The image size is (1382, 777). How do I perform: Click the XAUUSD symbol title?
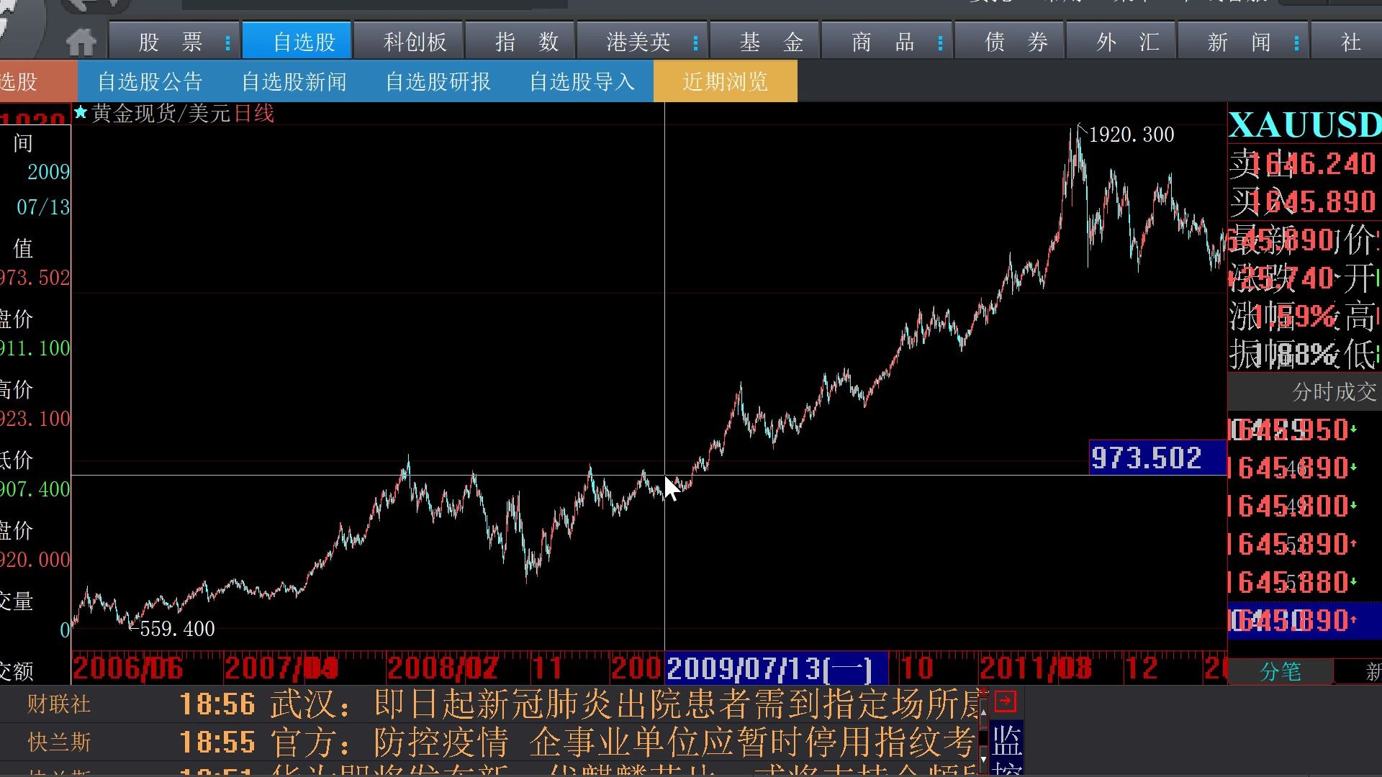(x=1304, y=124)
